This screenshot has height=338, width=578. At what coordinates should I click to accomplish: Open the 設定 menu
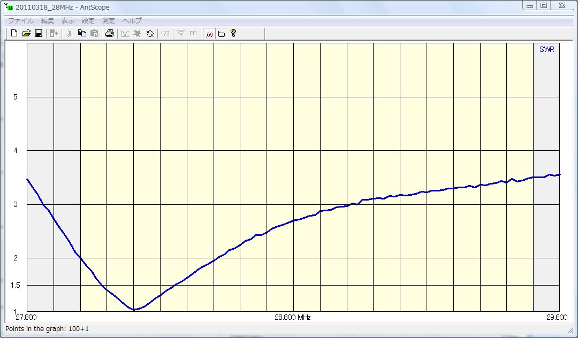[88, 21]
